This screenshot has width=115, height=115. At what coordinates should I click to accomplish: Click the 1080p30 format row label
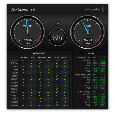15,83
